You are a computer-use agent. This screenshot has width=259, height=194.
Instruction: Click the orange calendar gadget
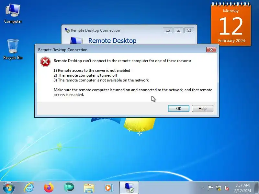pyautogui.click(x=231, y=24)
